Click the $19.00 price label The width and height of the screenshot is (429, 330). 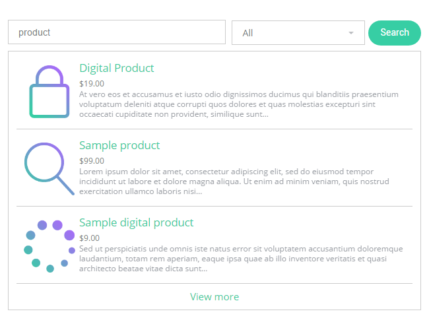point(92,84)
